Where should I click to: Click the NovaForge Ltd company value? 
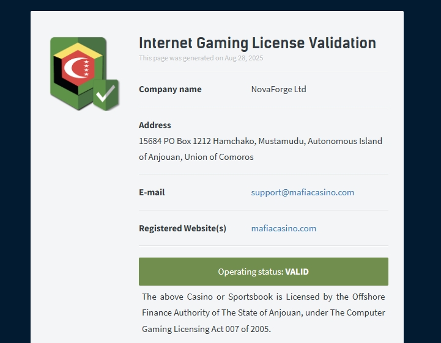click(x=278, y=89)
